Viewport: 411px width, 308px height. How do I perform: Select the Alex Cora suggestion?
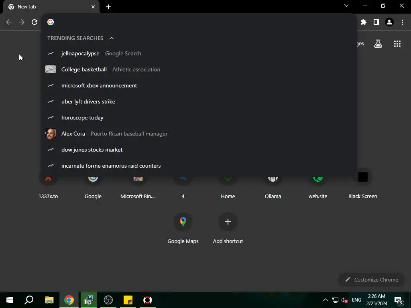coord(199,134)
